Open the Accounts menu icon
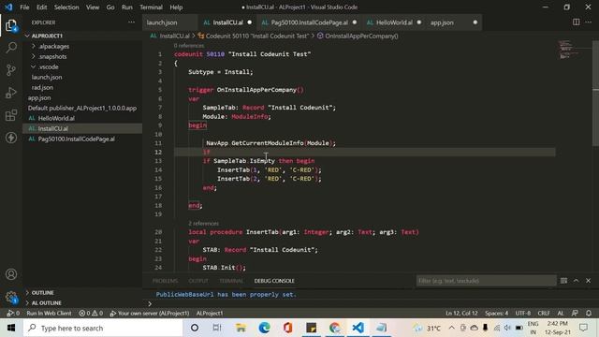 [11, 274]
